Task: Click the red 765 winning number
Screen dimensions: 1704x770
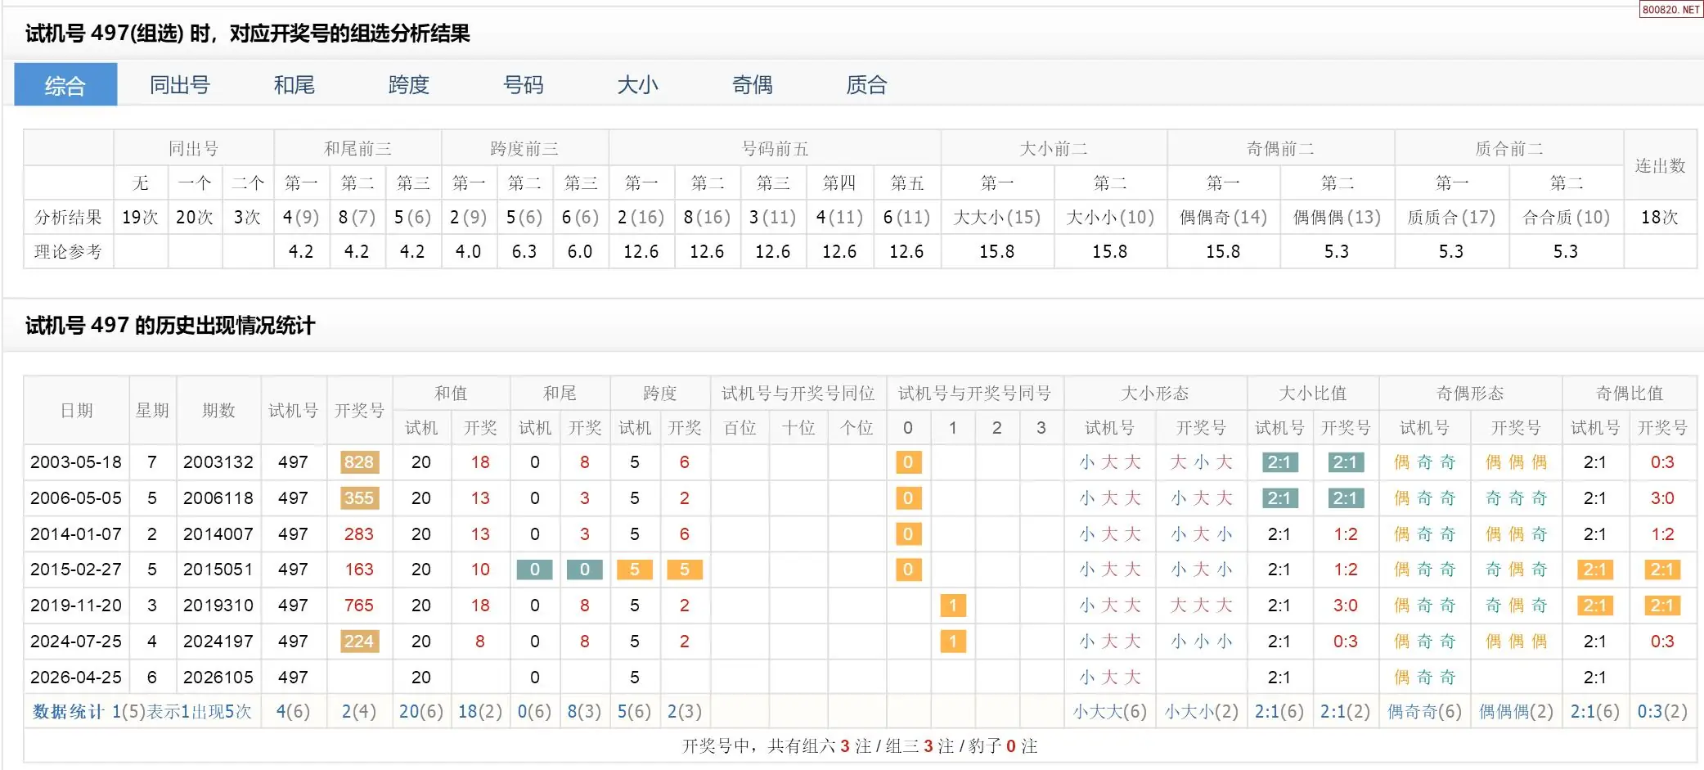Action: click(358, 606)
